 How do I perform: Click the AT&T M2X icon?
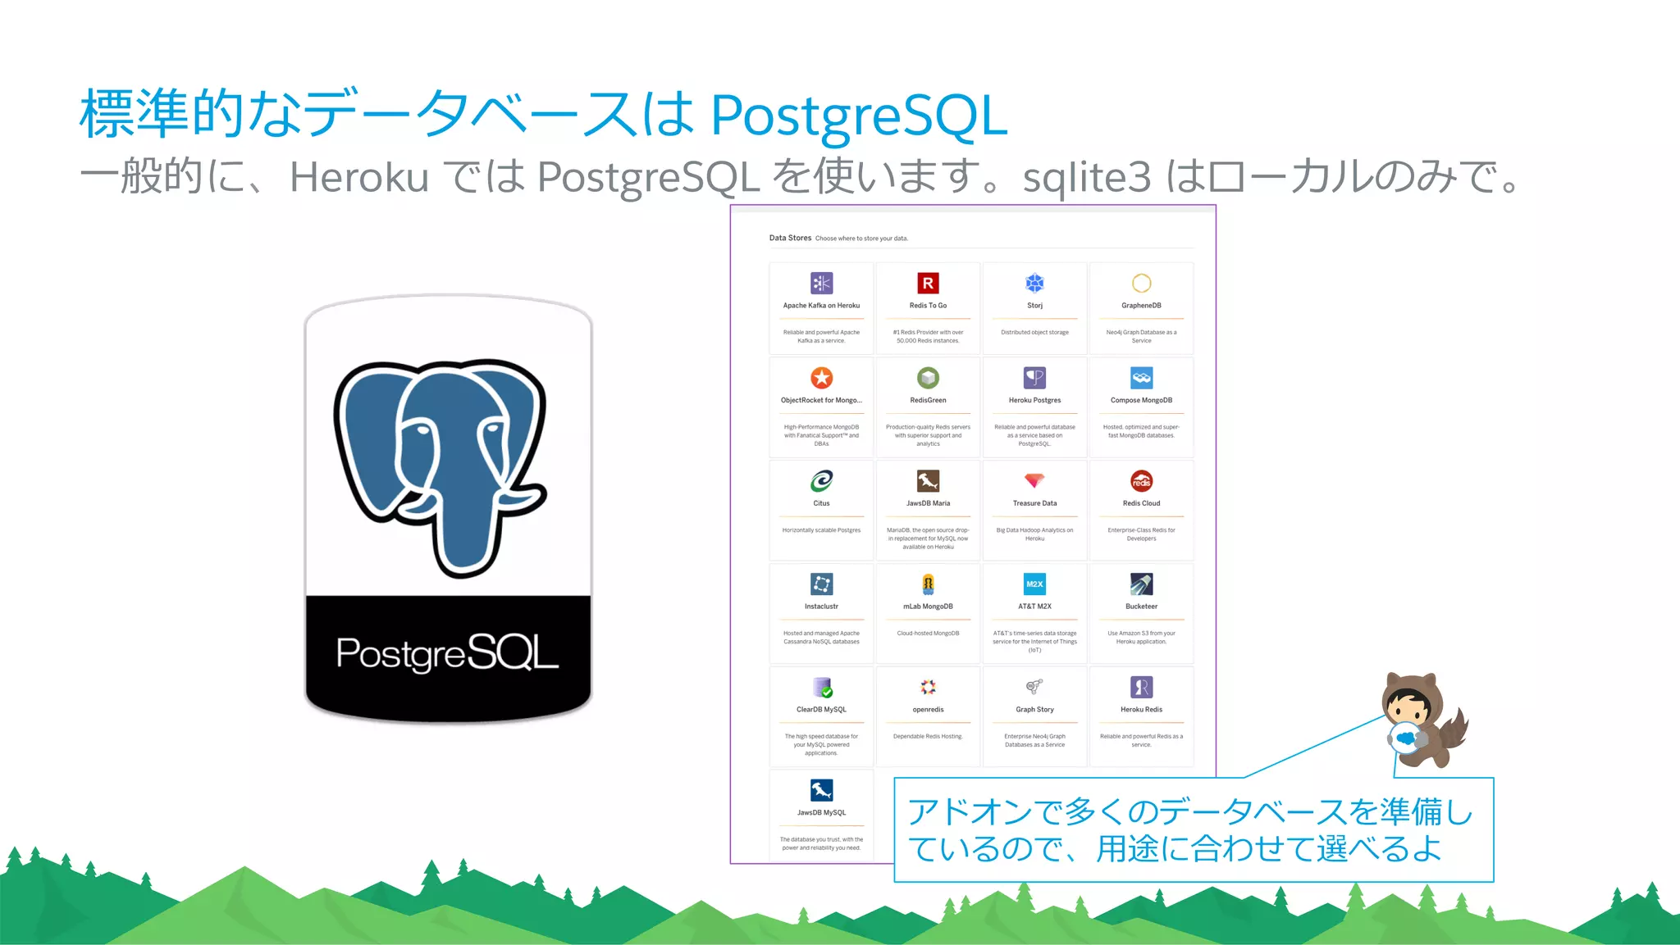pos(1034,584)
